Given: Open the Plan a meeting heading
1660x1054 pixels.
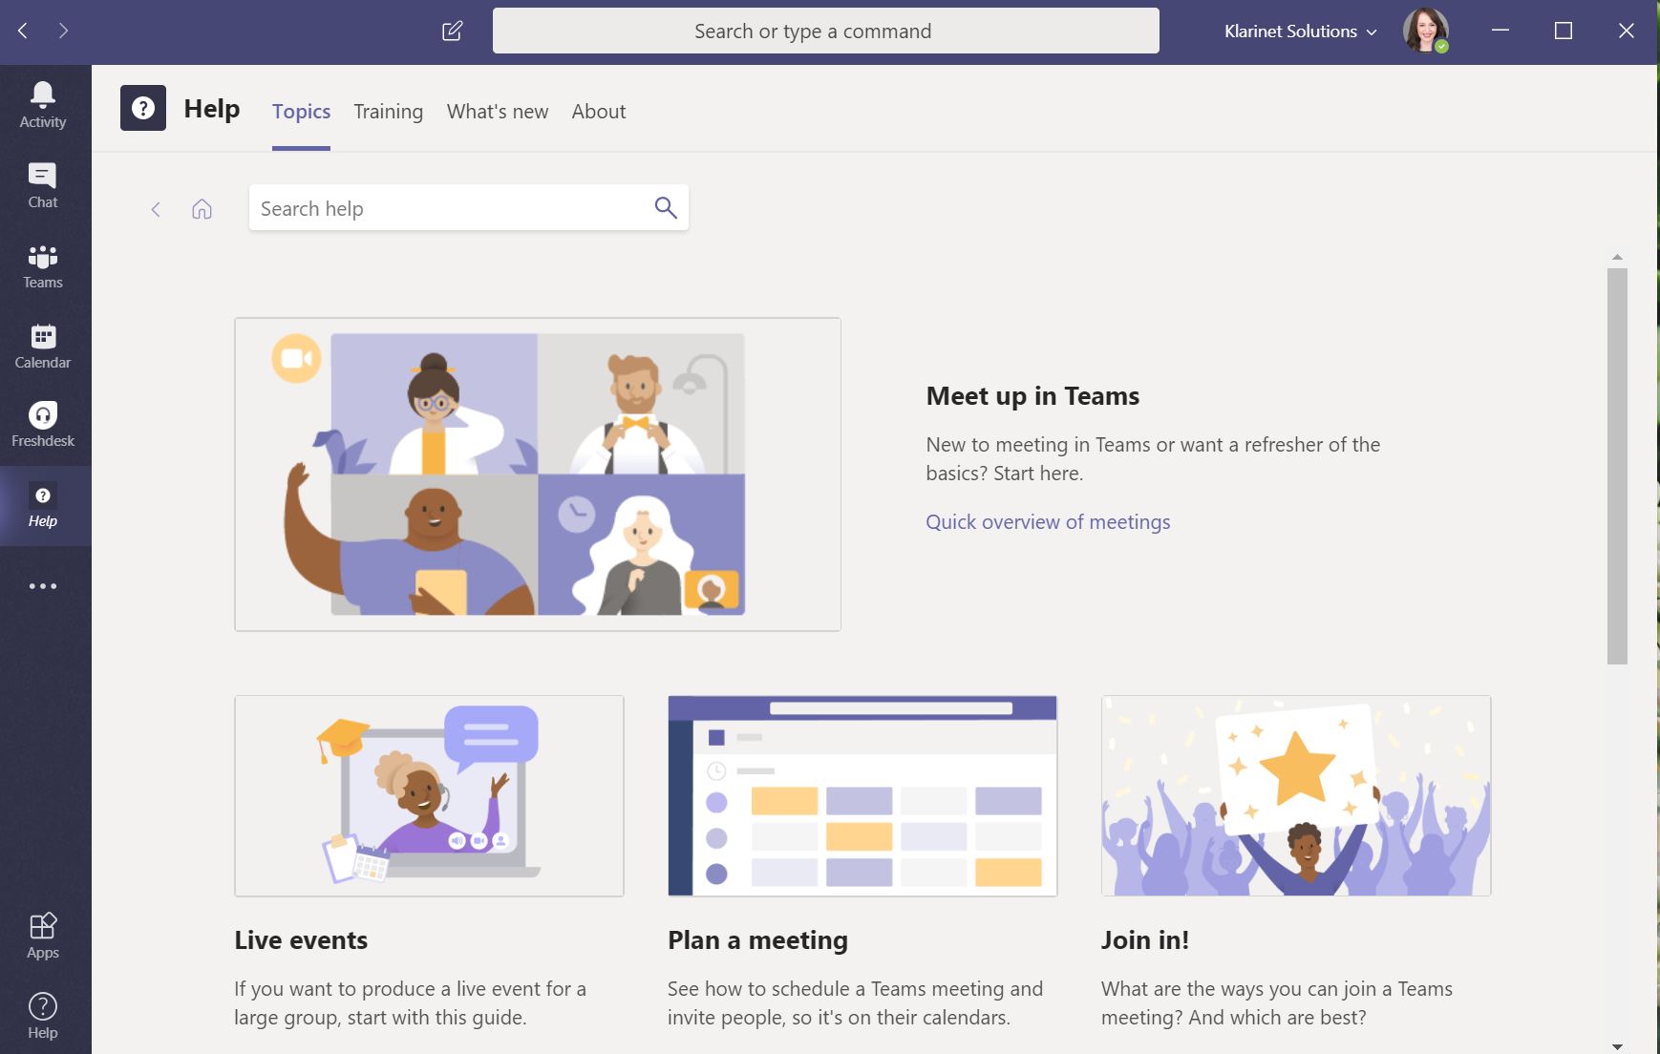Looking at the screenshot, I should [757, 940].
